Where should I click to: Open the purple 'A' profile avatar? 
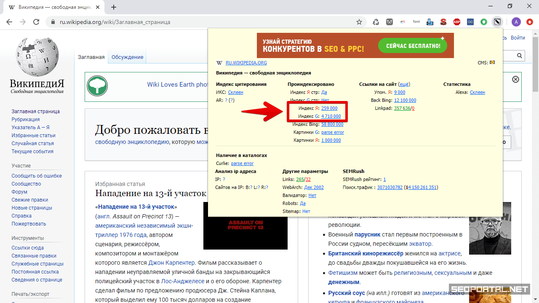coord(516,22)
